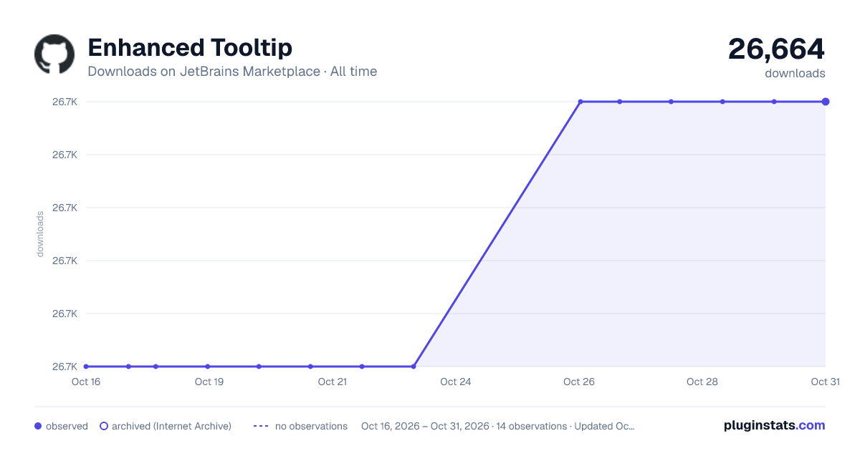Select the last flat data point before the rise
Viewport: 860px width, 451px height.
(x=414, y=367)
